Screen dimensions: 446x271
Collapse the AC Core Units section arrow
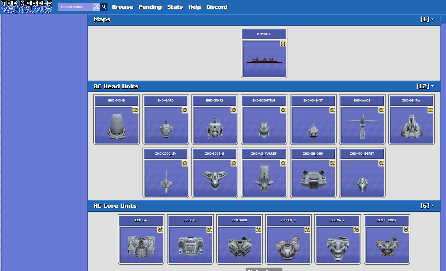coord(433,206)
